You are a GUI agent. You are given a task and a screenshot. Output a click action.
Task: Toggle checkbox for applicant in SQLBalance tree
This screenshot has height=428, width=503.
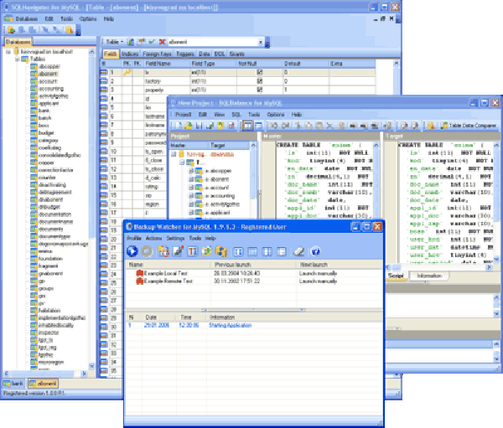(191, 213)
